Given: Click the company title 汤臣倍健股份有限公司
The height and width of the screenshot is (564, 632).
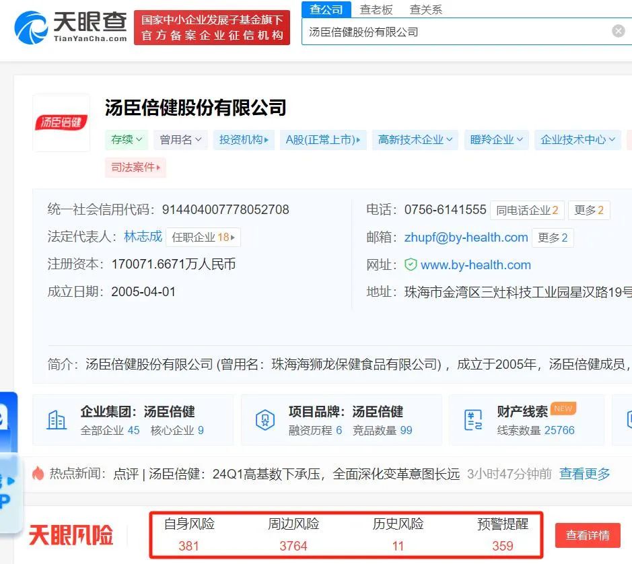Looking at the screenshot, I should [195, 108].
